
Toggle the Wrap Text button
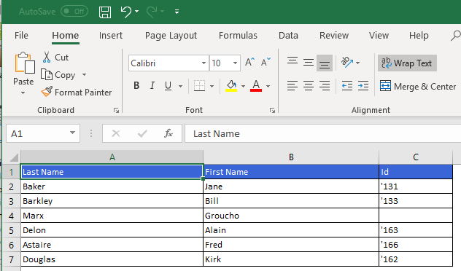click(407, 63)
